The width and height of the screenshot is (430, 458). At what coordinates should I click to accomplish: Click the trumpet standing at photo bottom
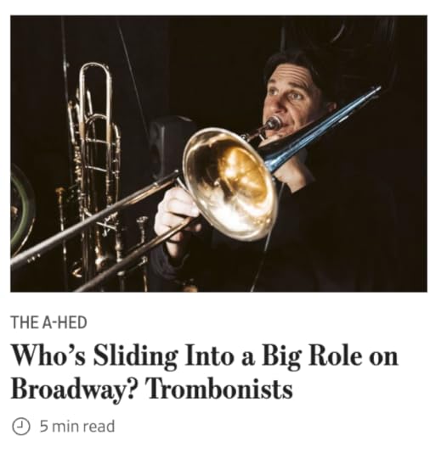coord(143,253)
